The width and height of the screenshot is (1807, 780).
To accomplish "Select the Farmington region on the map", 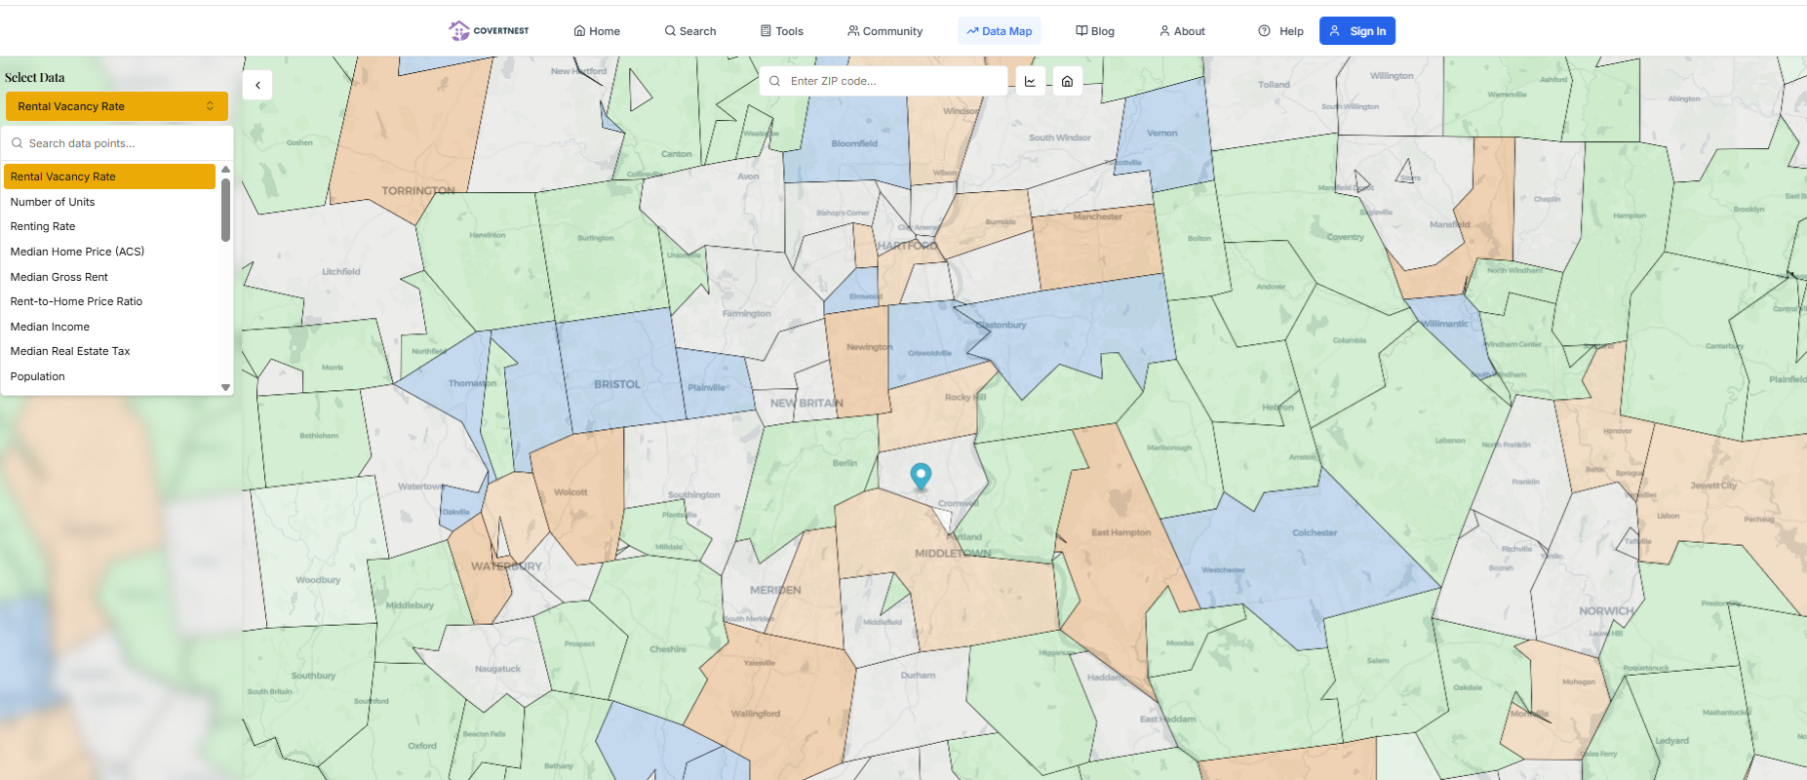I will [x=747, y=314].
